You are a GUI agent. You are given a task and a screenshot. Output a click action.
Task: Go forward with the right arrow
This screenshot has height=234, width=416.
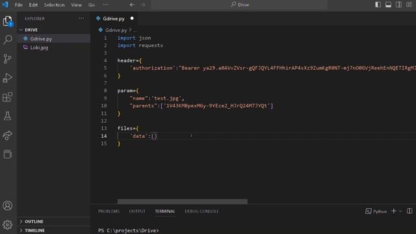(143, 5)
